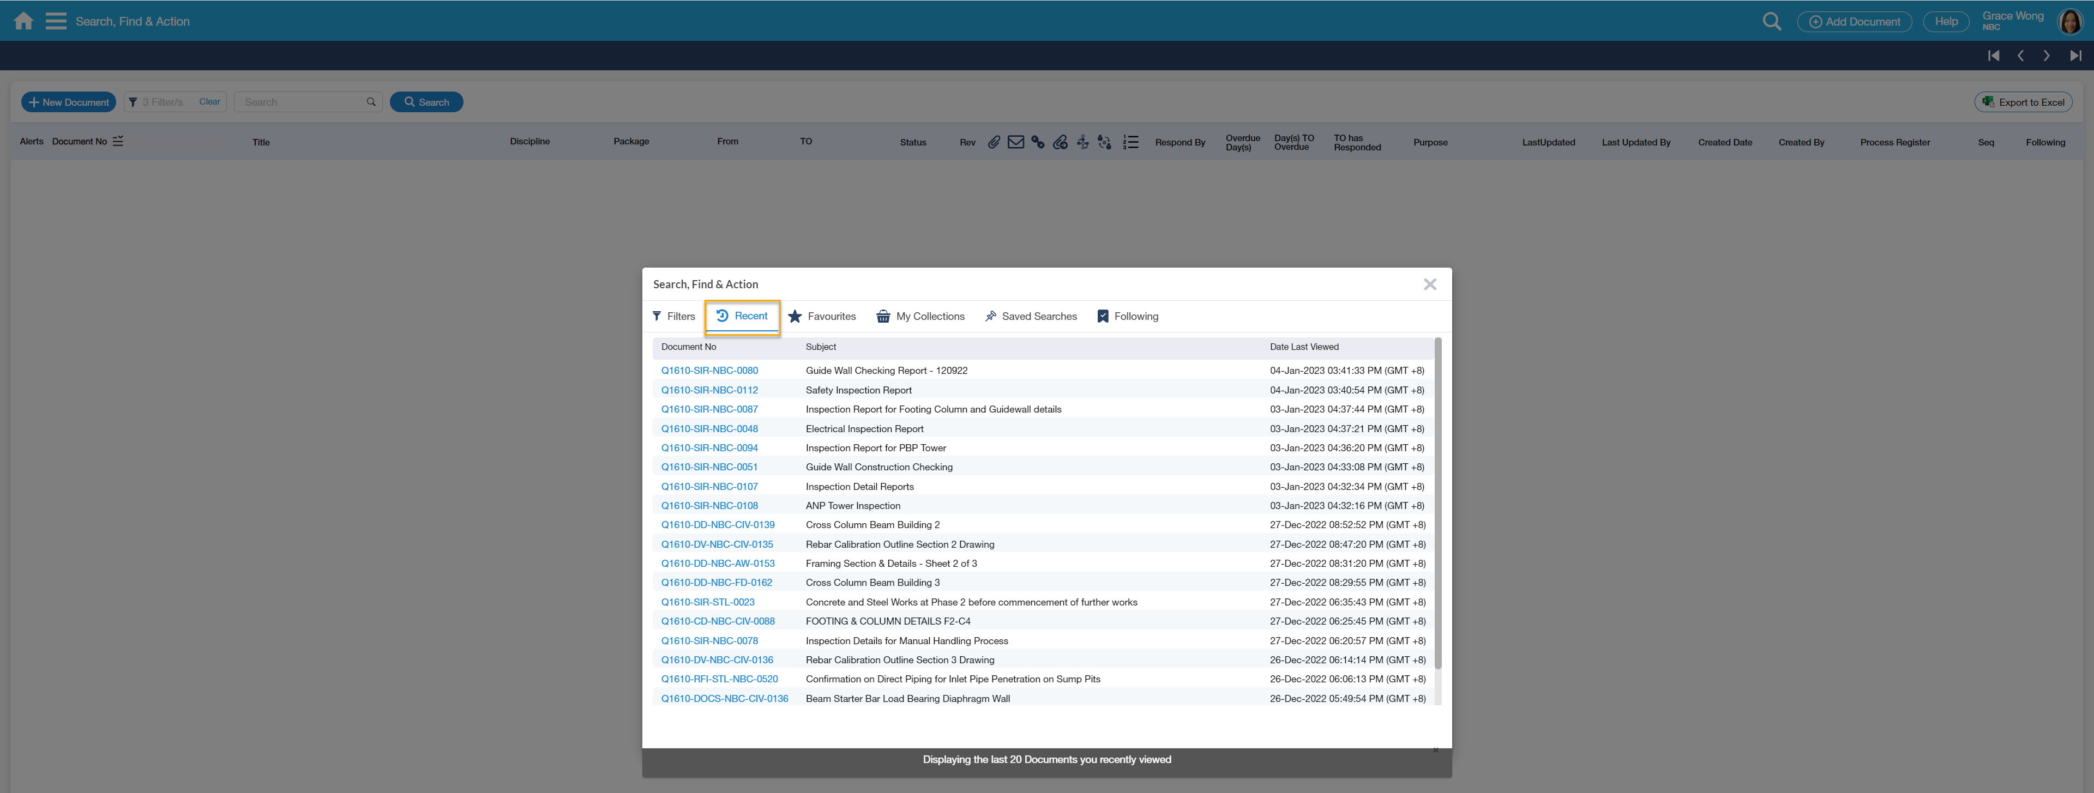Open document Q1610-SIR-NBC-0080 link

pos(709,371)
